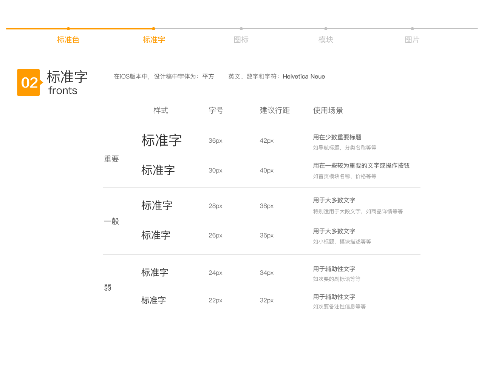484x385 pixels.
Task: Click 用在一些较为重要的文字或操作按钮 text
Action: click(361, 165)
